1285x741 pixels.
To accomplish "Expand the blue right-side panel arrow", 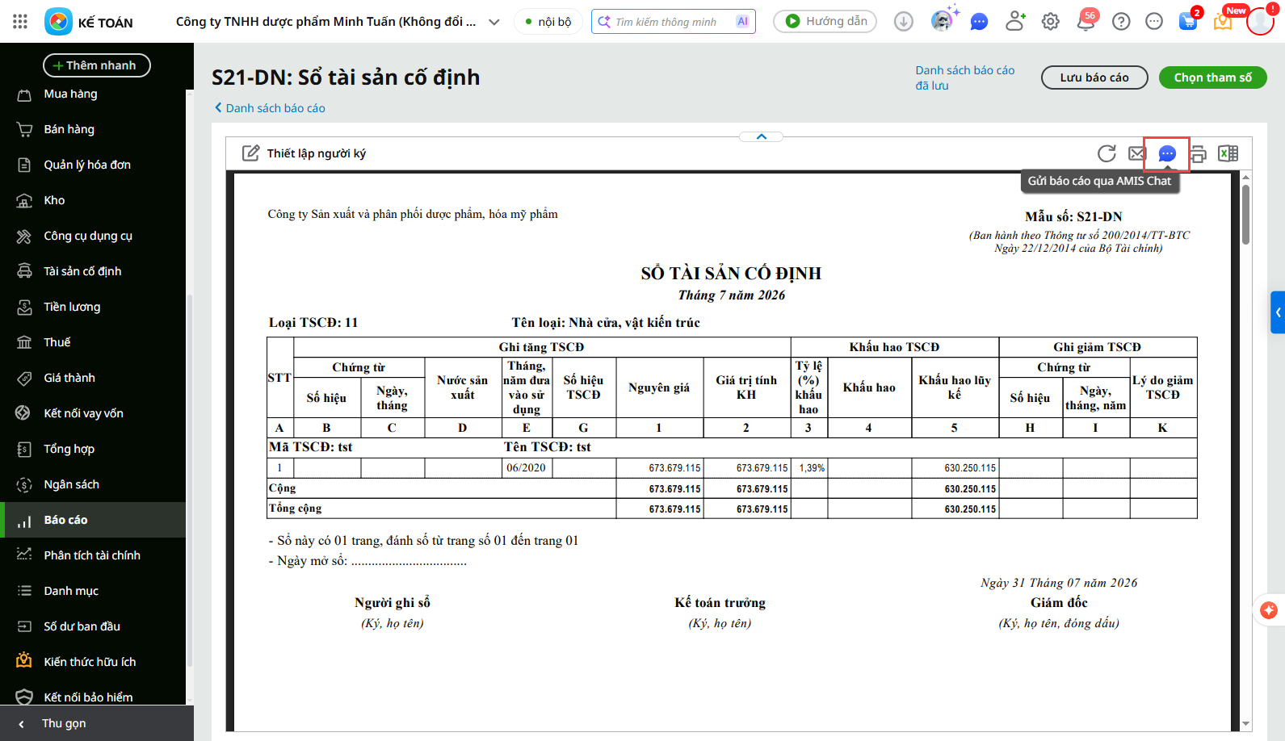I will click(x=1278, y=312).
